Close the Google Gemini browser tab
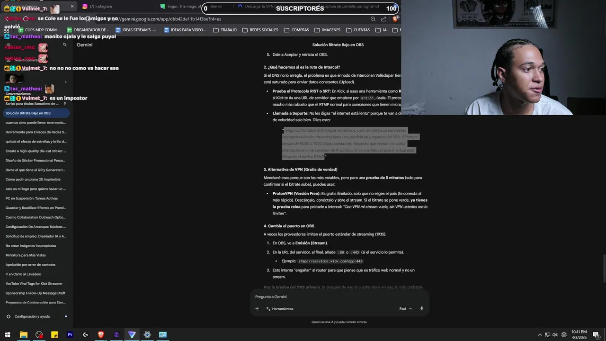The image size is (606, 341). pyautogui.click(x=72, y=6)
